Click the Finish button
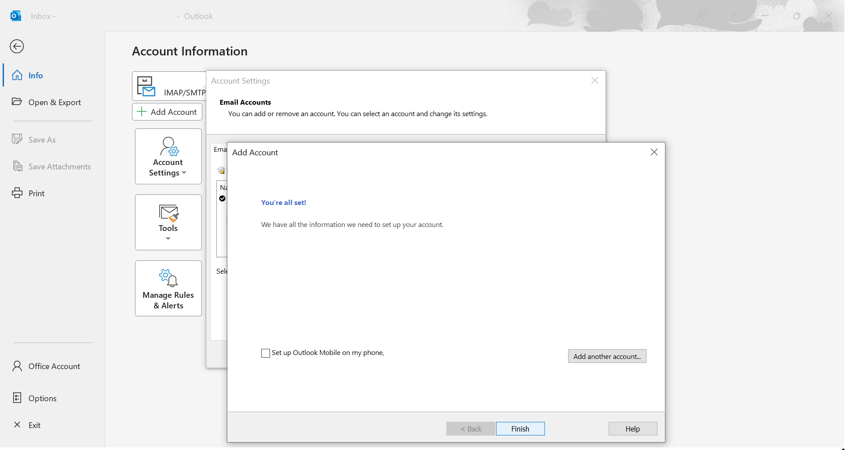 (x=520, y=429)
